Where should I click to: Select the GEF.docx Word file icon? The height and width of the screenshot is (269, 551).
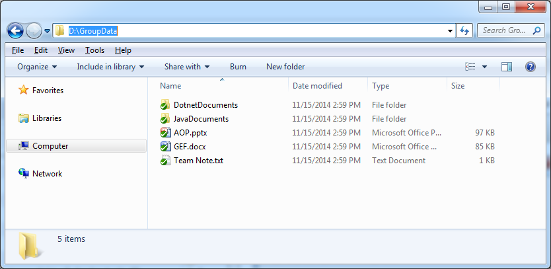[165, 147]
